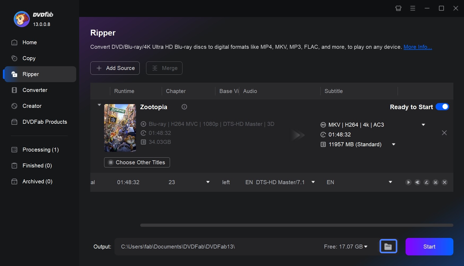Remove the title row with its X icon

tap(445, 182)
